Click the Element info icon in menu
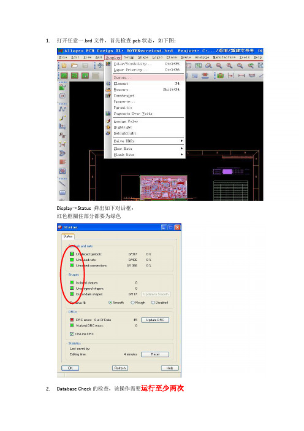 [x=108, y=83]
